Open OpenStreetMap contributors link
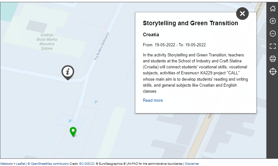The height and width of the screenshot is (166, 278). 48,164
